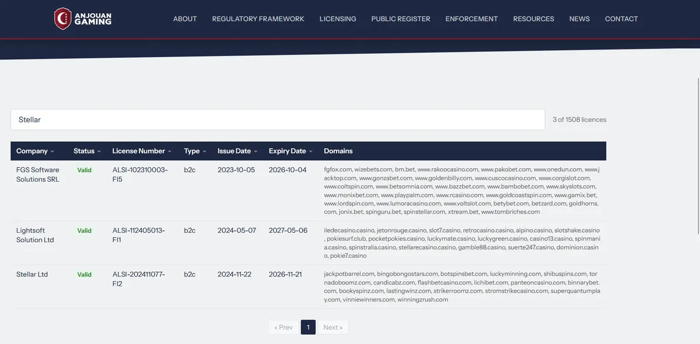Click domains list starting with fgfox.com
Viewport: 700px width, 344px height.
461,191
